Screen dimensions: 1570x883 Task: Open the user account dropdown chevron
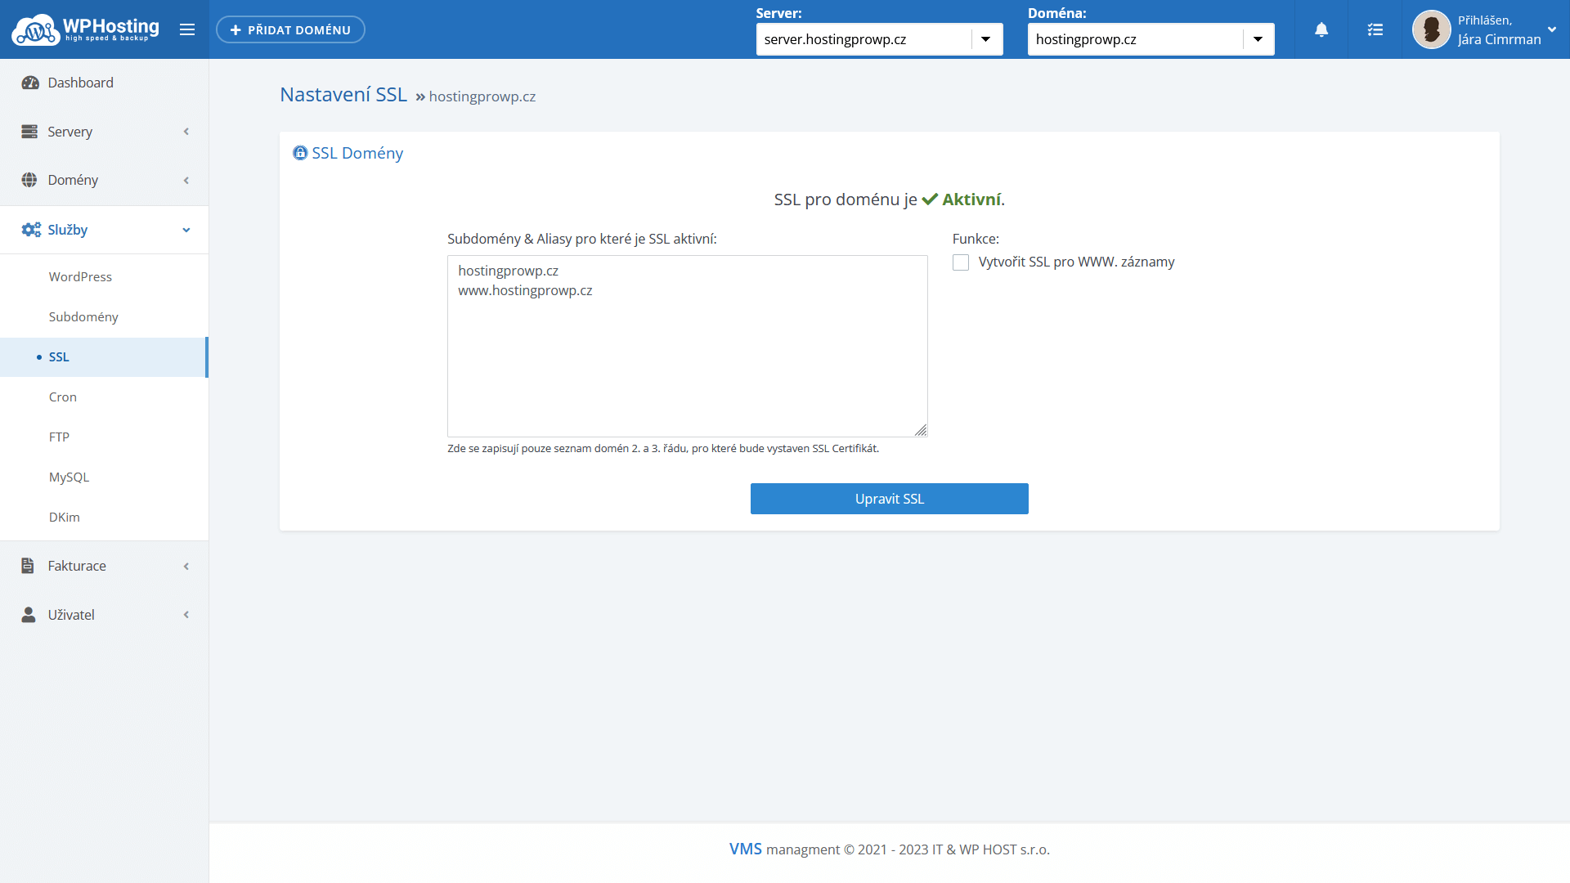pyautogui.click(x=1551, y=29)
